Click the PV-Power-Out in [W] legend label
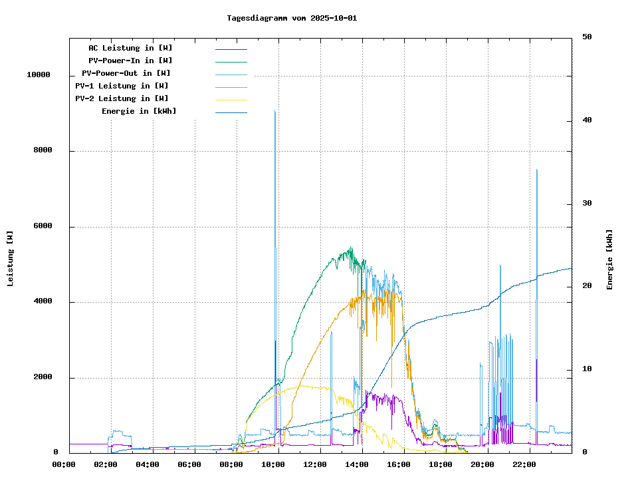This screenshot has height=479, width=638. [126, 73]
